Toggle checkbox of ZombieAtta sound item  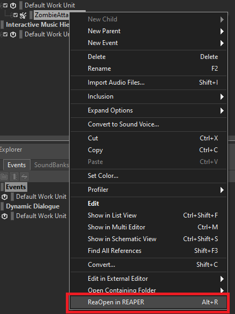coord(16,15)
